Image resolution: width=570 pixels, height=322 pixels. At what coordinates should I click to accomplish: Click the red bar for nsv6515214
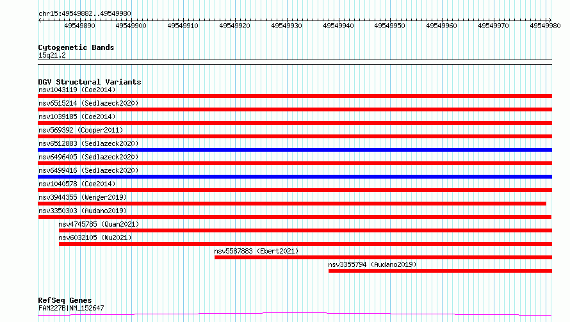pyautogui.click(x=295, y=109)
